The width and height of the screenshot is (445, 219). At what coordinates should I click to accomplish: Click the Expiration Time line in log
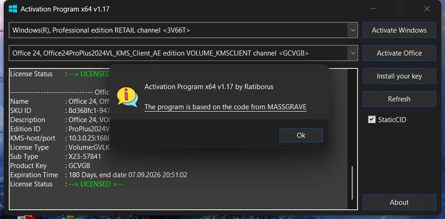(x=98, y=175)
